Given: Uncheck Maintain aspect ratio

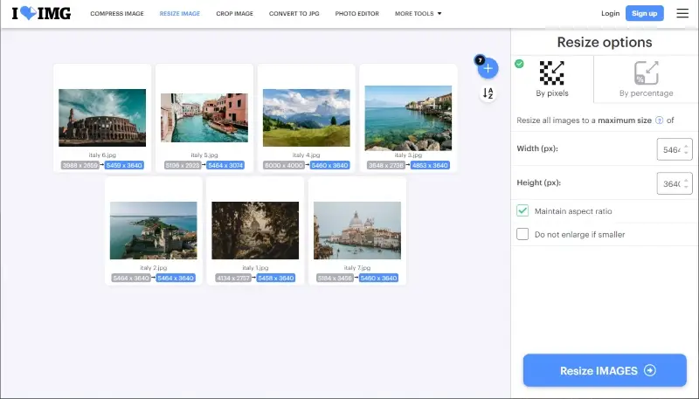Looking at the screenshot, I should point(522,210).
